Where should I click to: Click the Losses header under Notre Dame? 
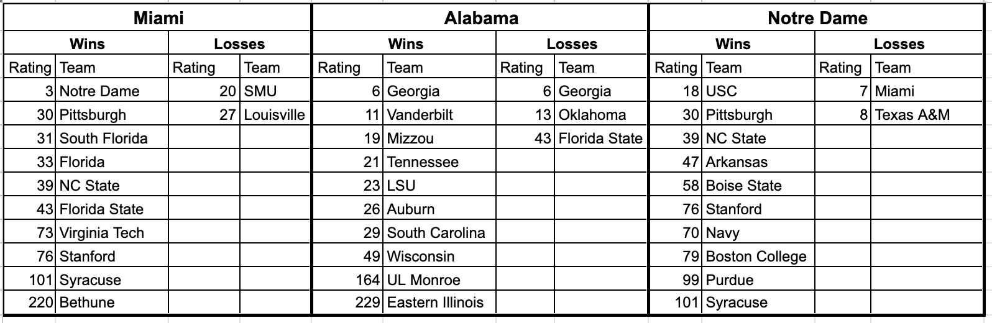point(899,44)
